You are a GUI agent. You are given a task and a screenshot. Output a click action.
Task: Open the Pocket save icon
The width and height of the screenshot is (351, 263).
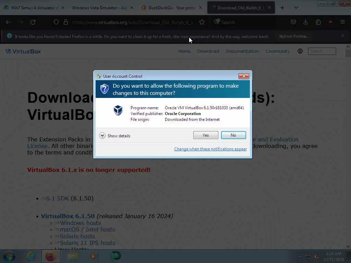[x=293, y=22]
